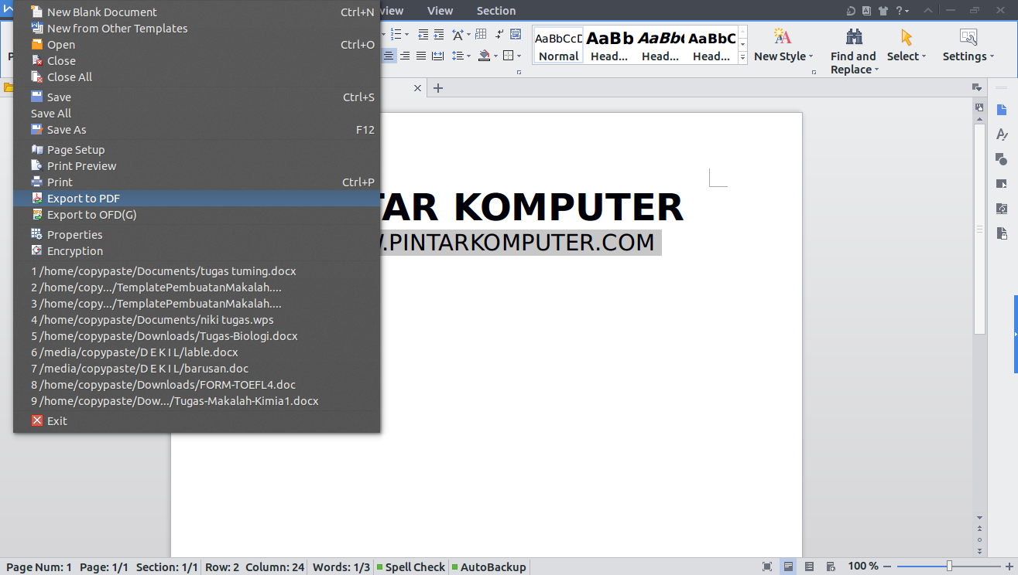Expand the styles gallery more button
This screenshot has width=1018, height=575.
point(743,58)
